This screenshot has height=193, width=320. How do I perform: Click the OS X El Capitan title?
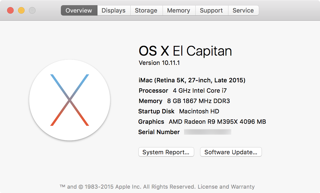(x=185, y=51)
